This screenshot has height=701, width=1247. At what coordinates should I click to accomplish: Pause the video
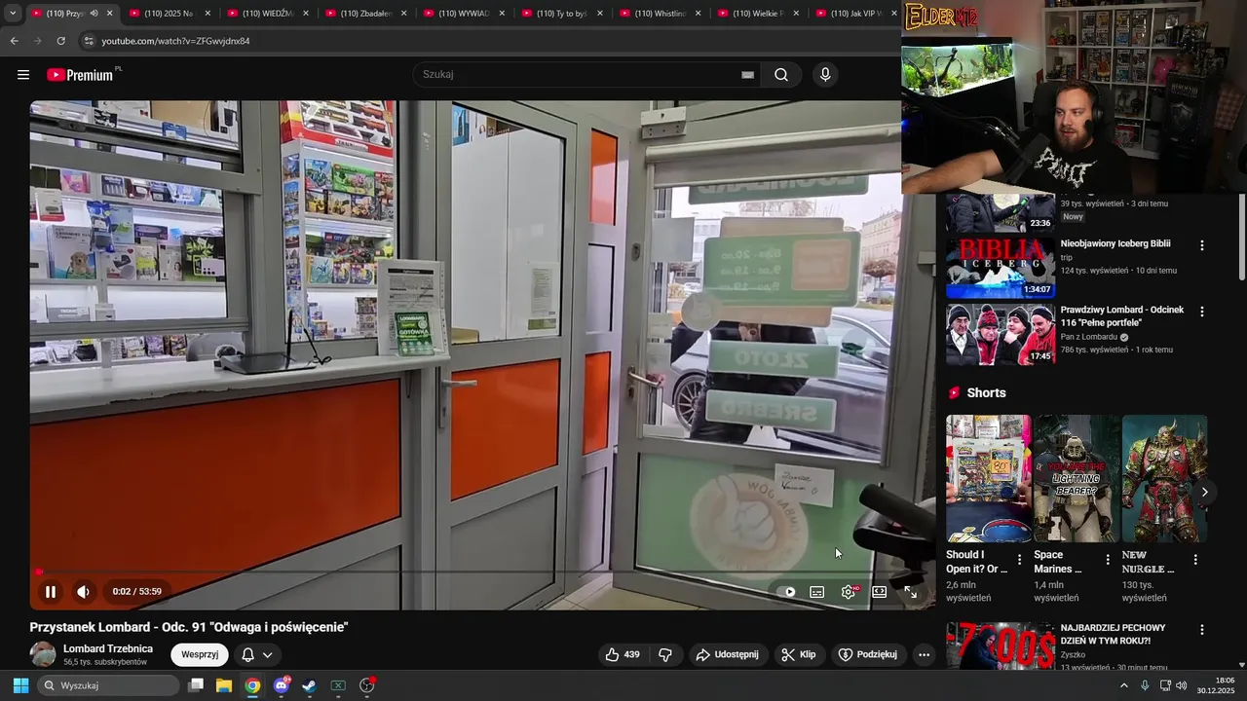50,591
